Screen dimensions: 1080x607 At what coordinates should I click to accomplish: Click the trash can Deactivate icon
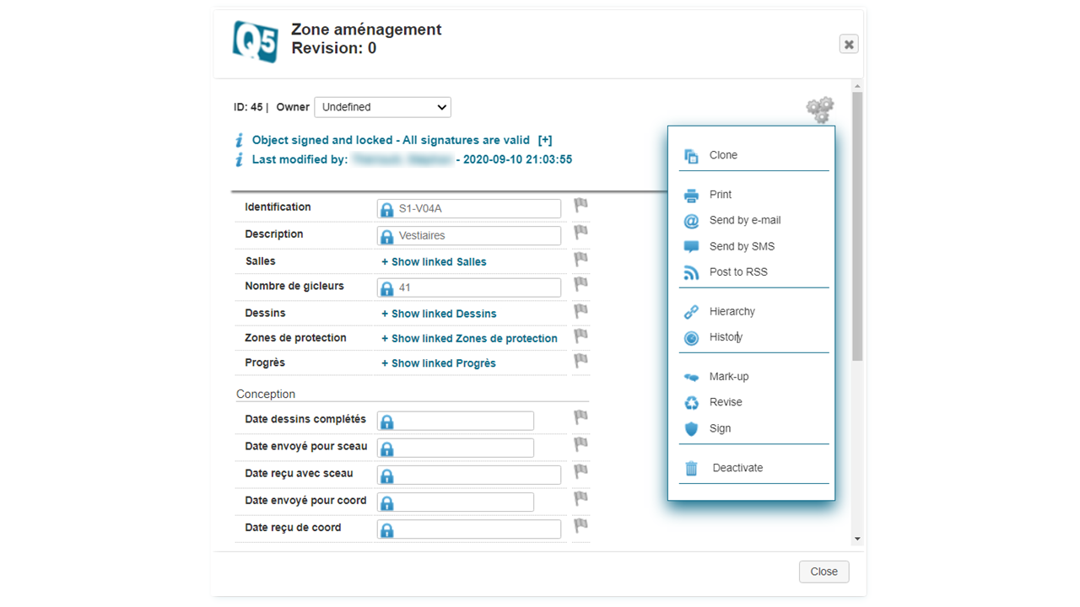tap(691, 469)
